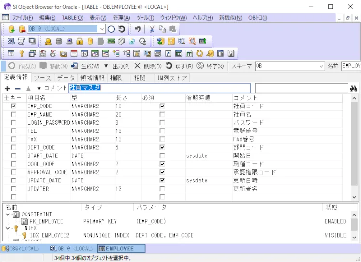Image resolution: width=361 pixels, height=262 pixels.
Task: Toggle primary key checkbox for LOGIN_PASSWORD
Action: [13, 122]
